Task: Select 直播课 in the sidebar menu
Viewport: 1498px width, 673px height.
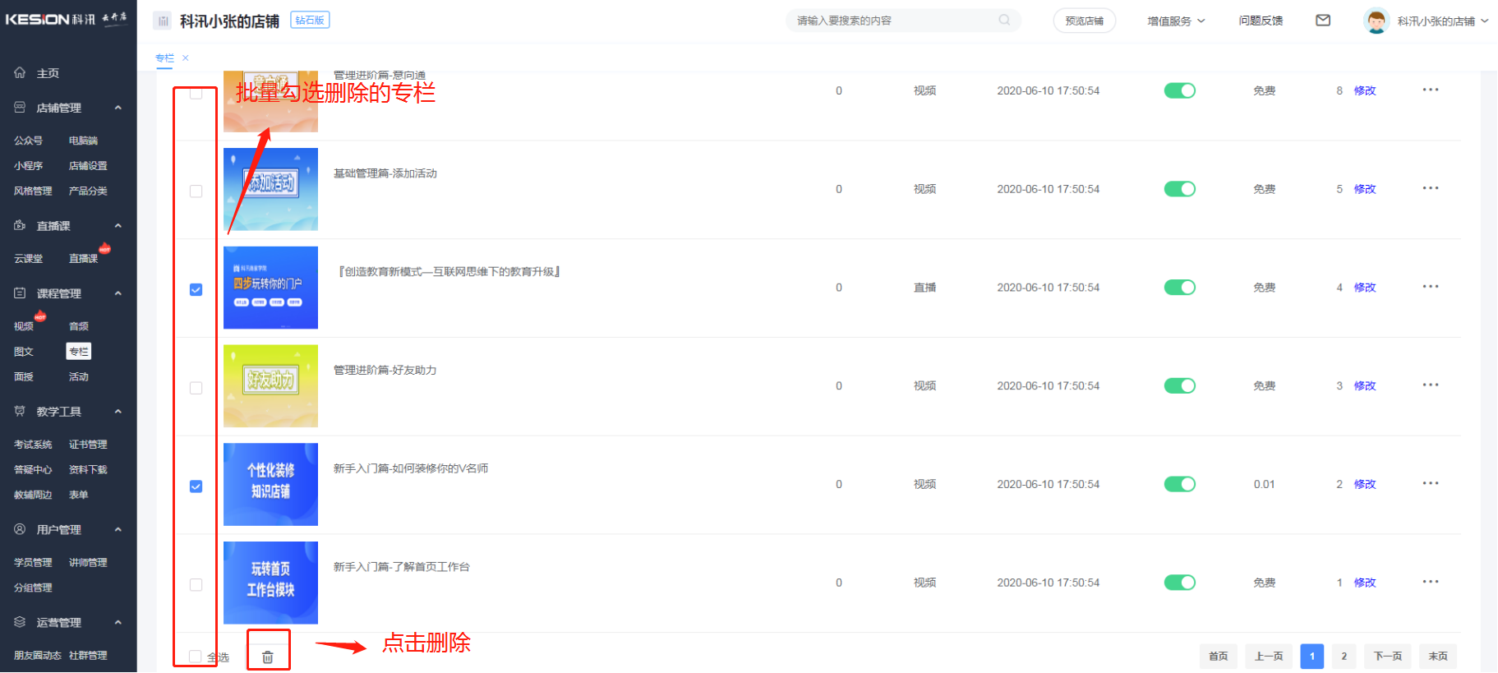Action: click(83, 259)
